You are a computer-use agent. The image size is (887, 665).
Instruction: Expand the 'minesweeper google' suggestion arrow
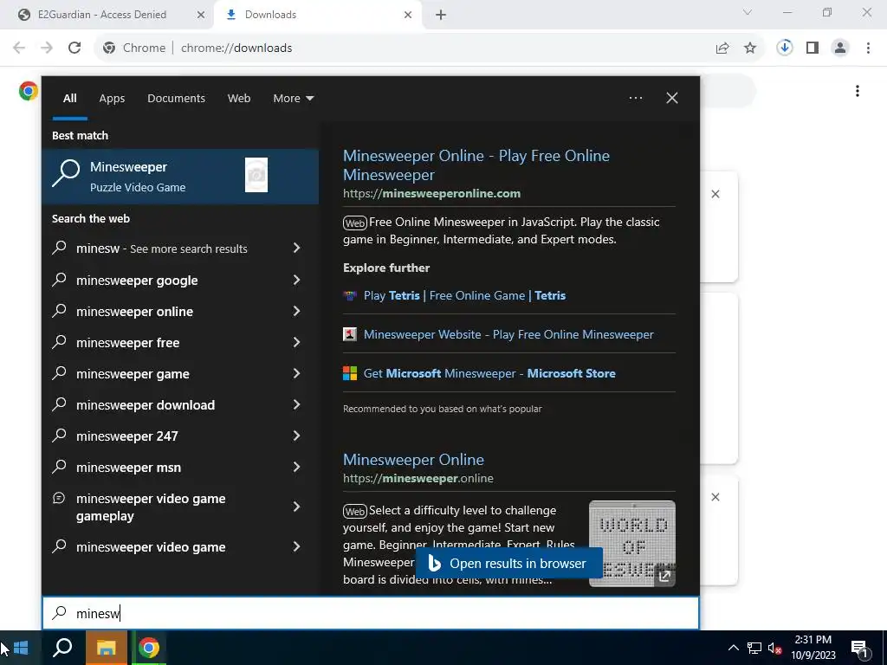[x=296, y=280]
